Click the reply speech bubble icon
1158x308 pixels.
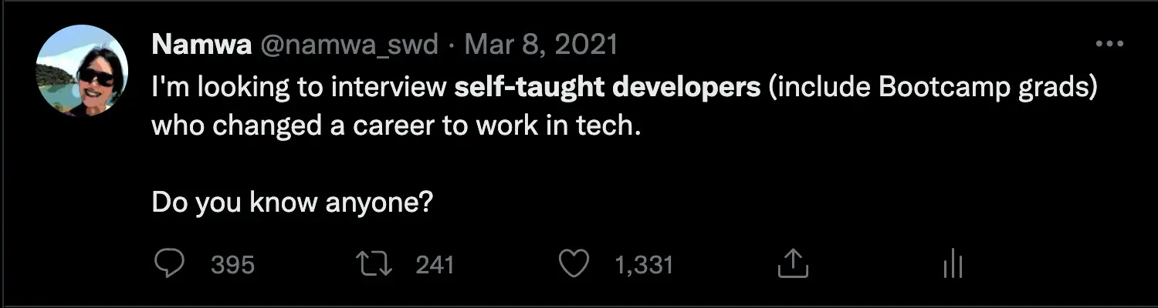(169, 265)
